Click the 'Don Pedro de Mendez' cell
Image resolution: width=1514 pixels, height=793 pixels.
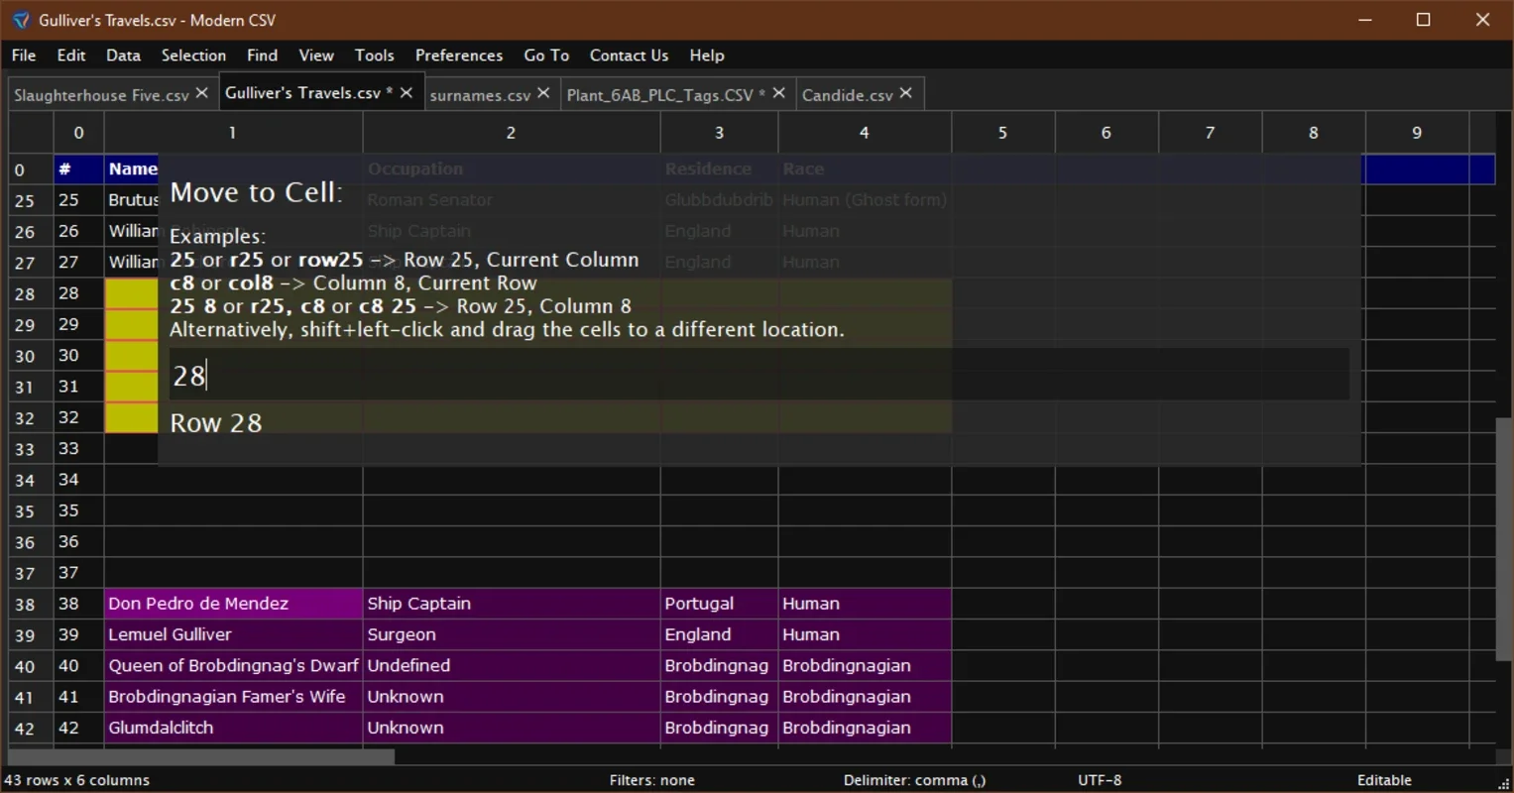[233, 604]
